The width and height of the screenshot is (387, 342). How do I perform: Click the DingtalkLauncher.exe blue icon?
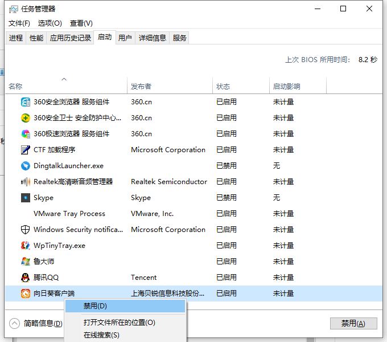[x=26, y=166]
